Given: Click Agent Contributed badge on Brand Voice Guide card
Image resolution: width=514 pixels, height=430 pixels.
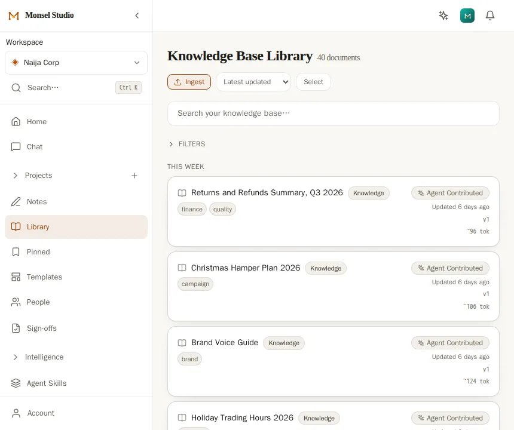Looking at the screenshot, I should click(x=451, y=343).
